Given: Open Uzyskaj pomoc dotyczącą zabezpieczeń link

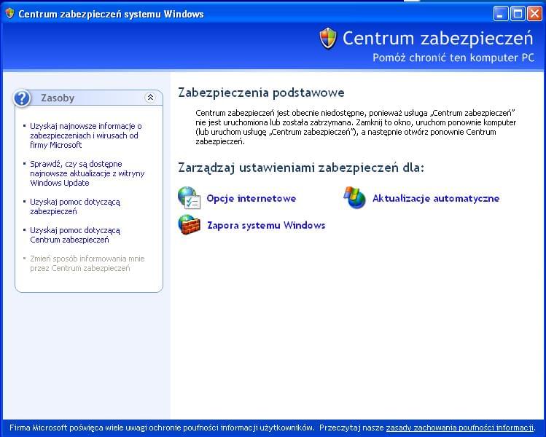Looking at the screenshot, I should pos(75,206).
